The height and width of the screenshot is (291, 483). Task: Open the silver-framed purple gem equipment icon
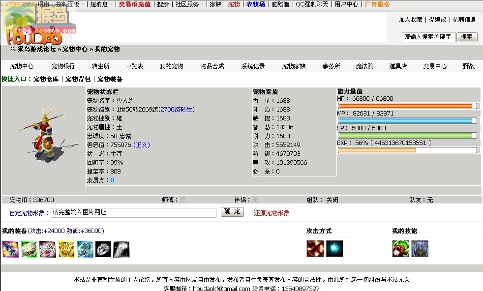click(47, 249)
